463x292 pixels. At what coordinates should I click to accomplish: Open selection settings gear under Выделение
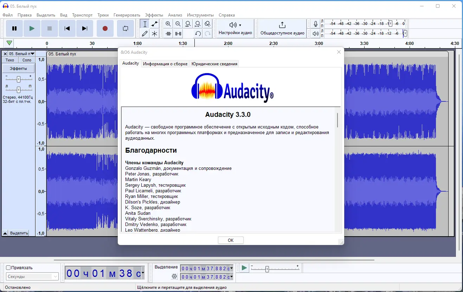coord(174,277)
